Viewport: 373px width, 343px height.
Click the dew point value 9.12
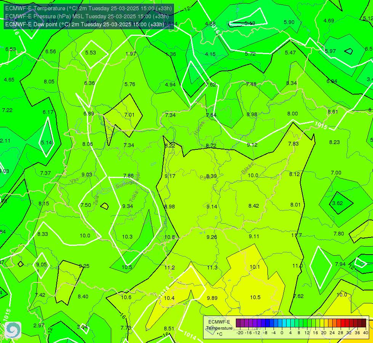tap(252, 145)
